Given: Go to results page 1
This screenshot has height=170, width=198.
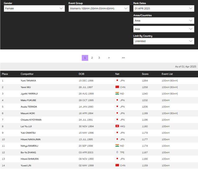Looking at the screenshot, I should click(85, 58).
